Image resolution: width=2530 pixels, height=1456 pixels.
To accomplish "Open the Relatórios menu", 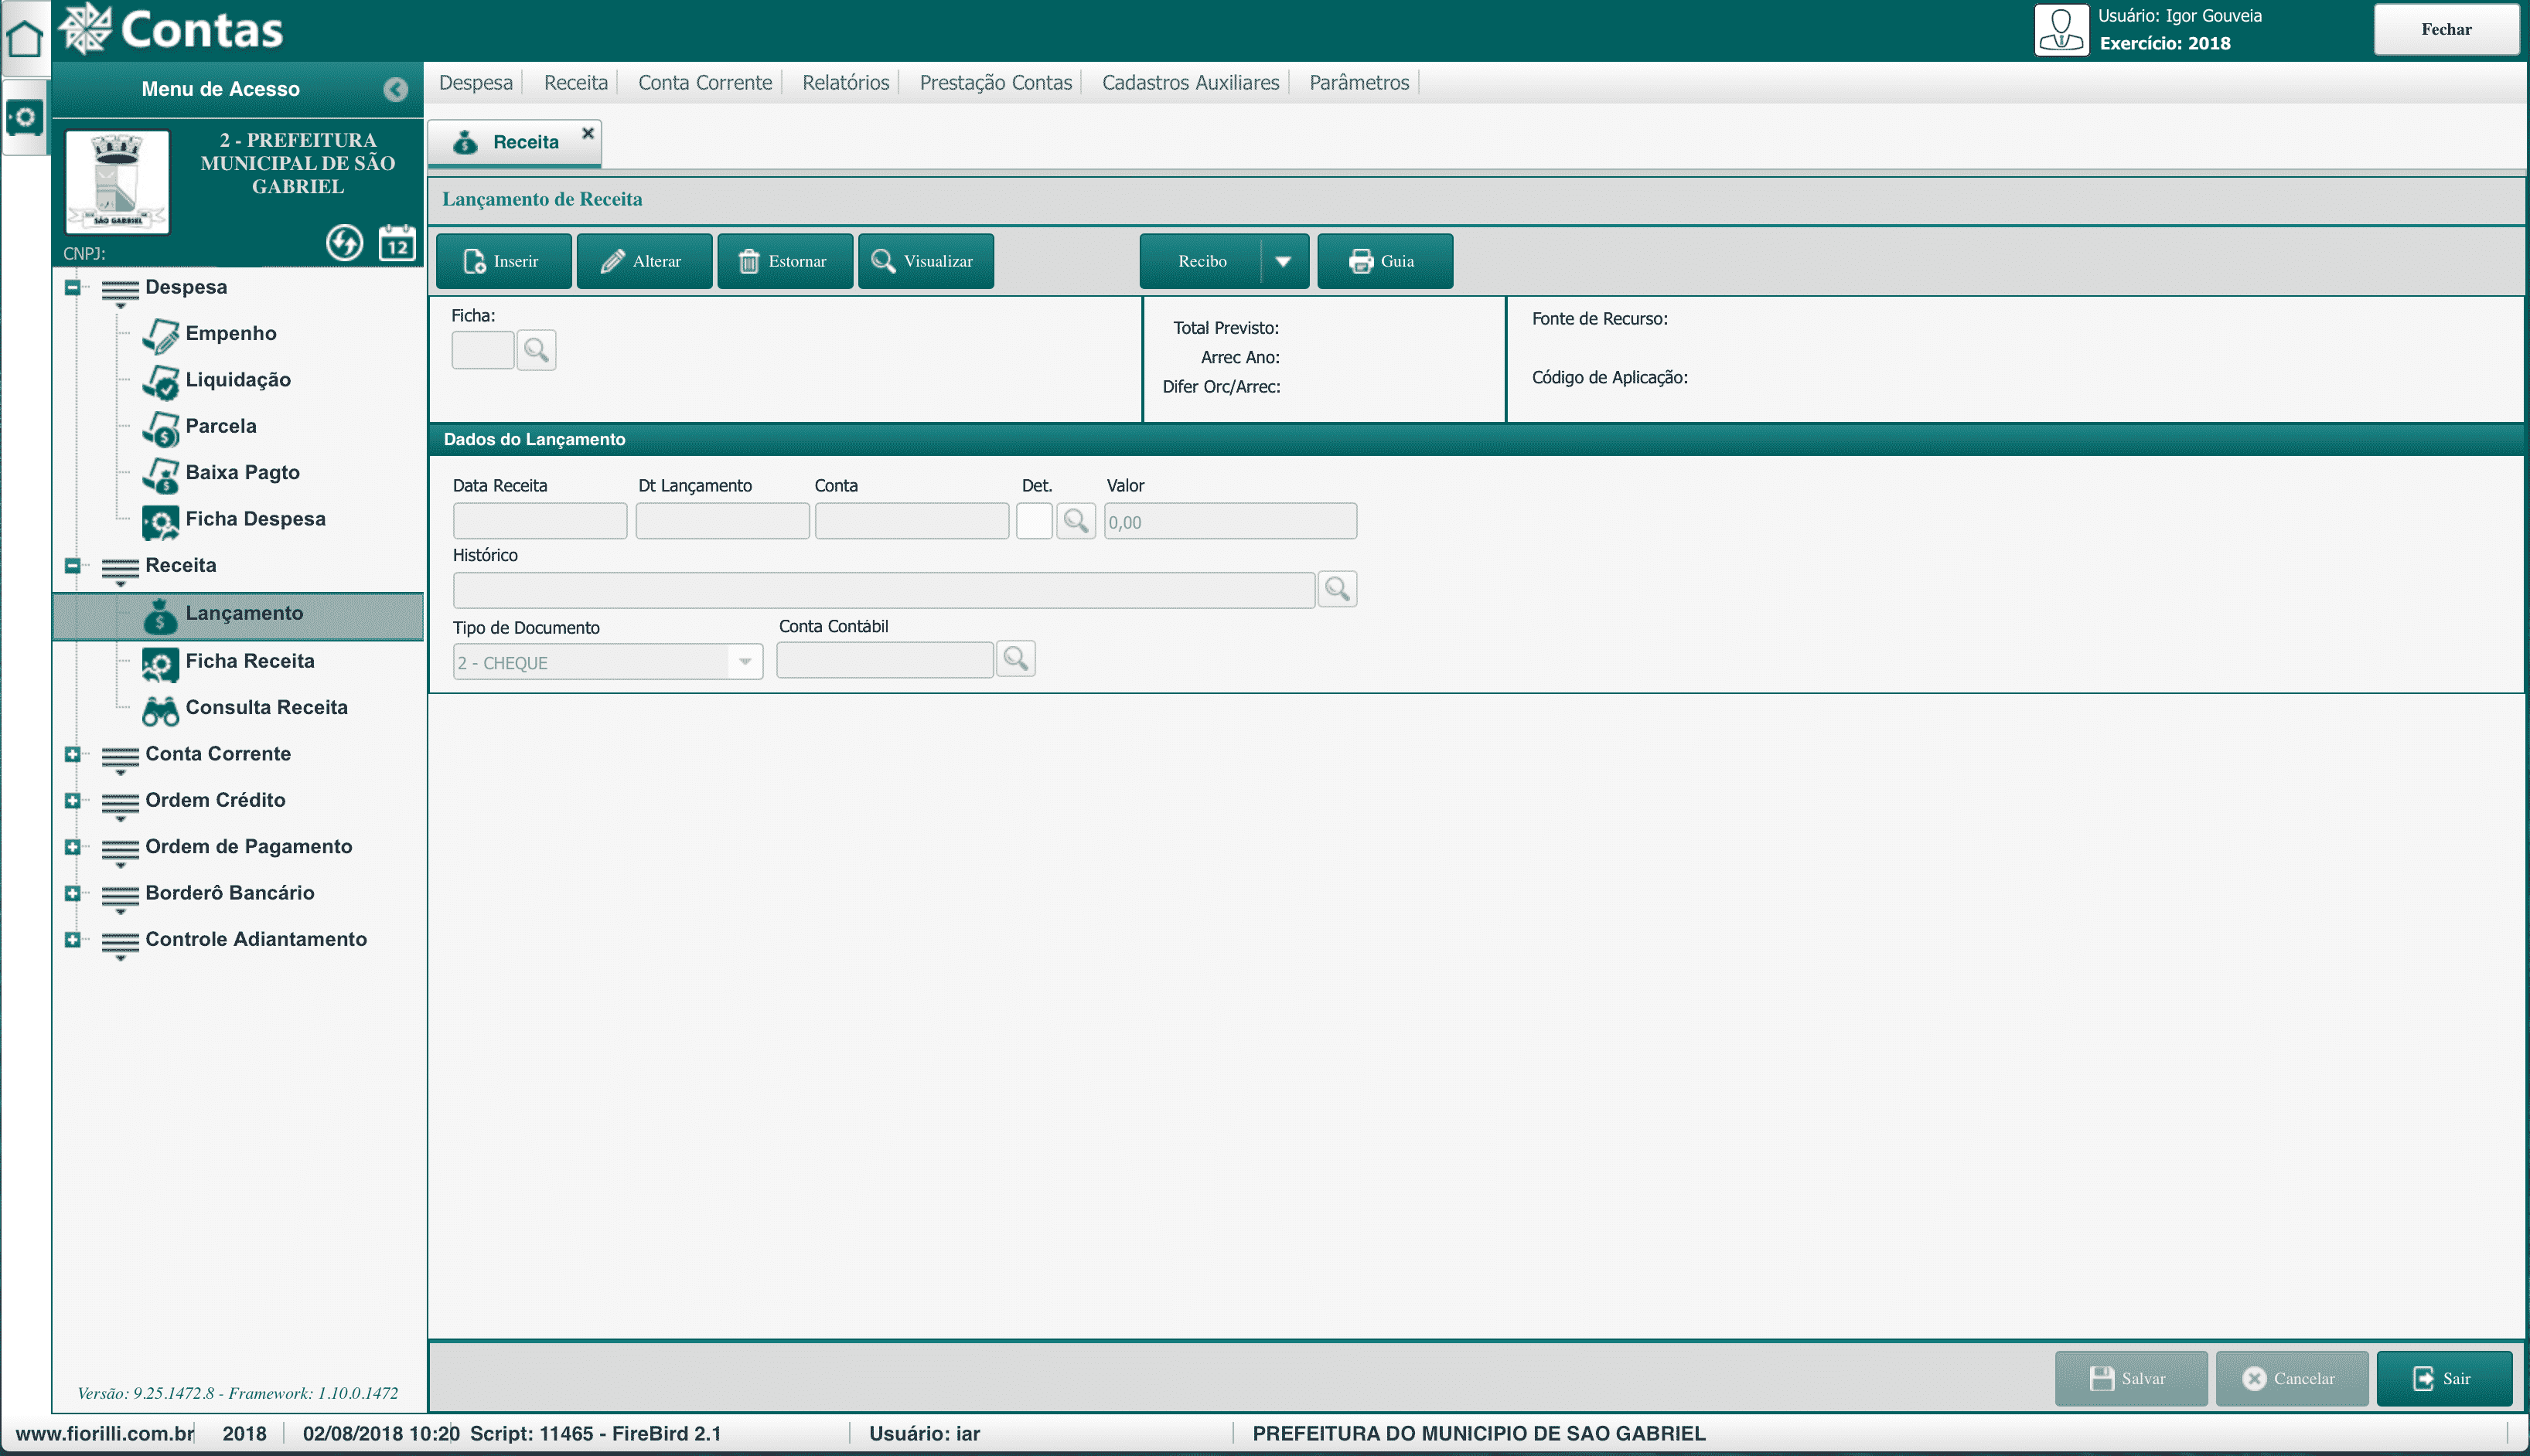I will 845,83.
